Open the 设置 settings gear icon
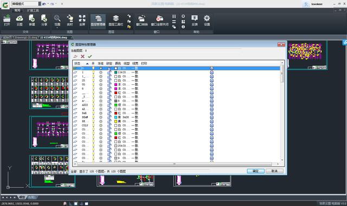 [x=207, y=20]
